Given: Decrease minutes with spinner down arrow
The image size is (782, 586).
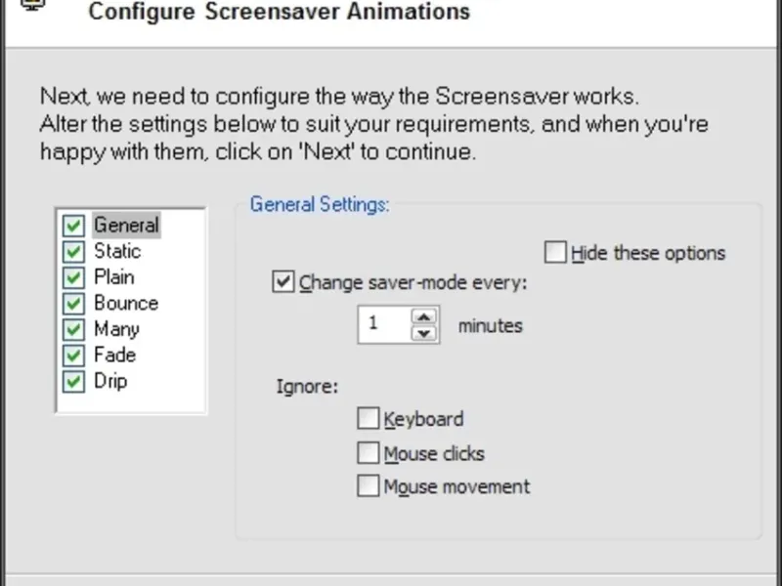Looking at the screenshot, I should [x=423, y=333].
